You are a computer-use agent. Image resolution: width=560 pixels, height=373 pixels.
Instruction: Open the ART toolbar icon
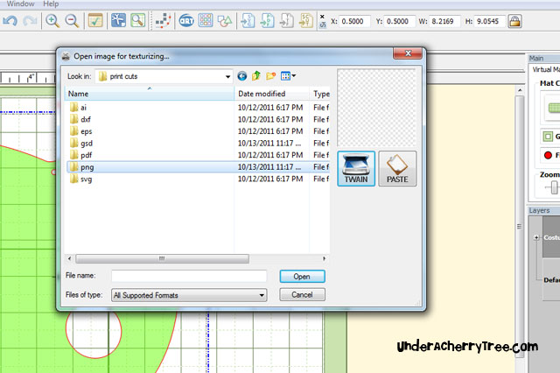[186, 21]
